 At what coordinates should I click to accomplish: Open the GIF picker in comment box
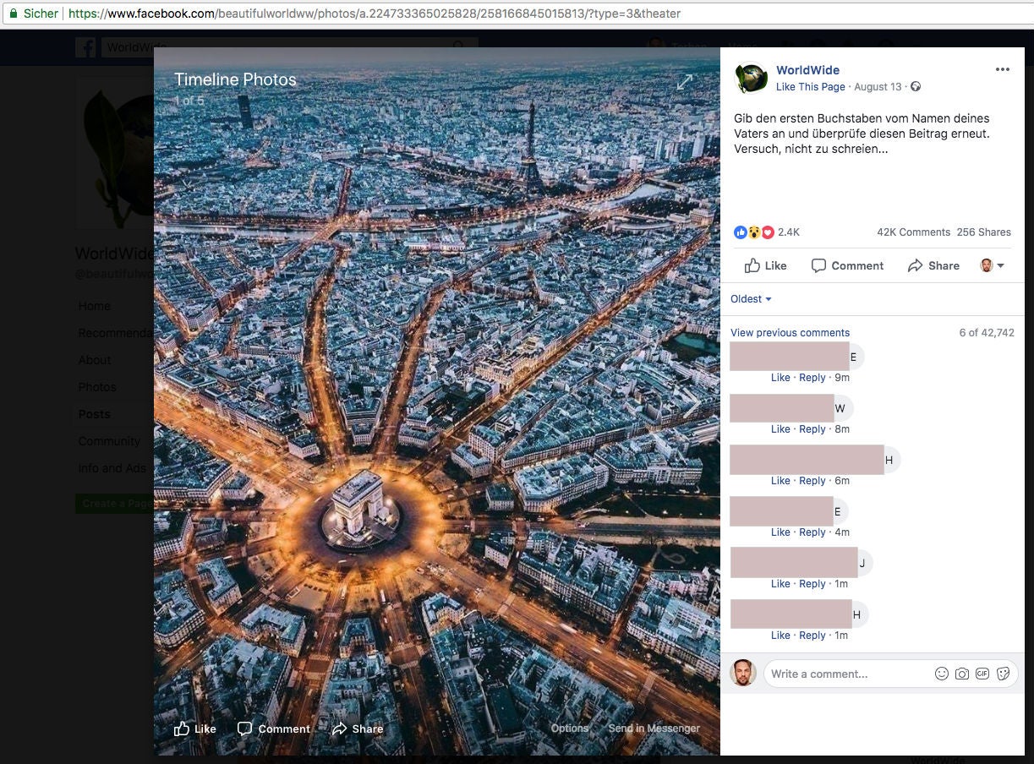(x=982, y=674)
